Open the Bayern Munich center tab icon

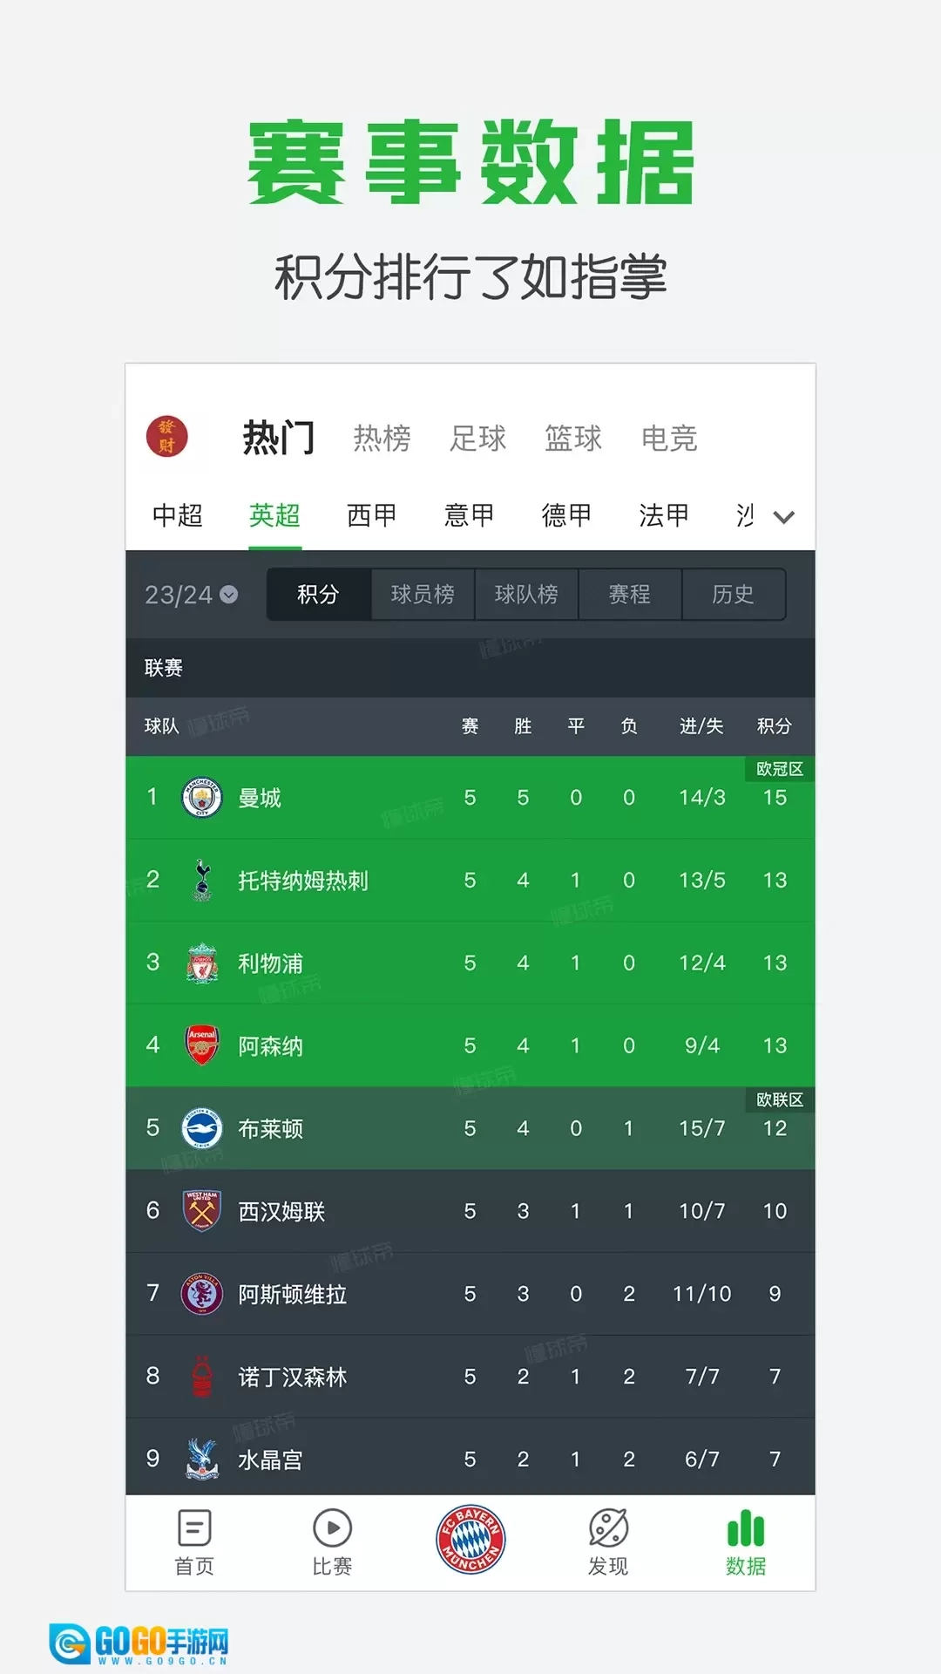[x=470, y=1540]
